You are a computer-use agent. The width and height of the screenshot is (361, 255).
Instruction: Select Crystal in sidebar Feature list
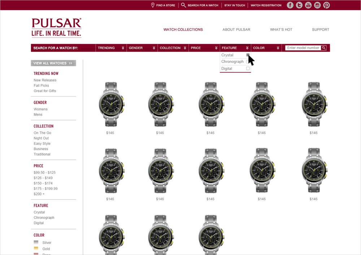tap(39, 212)
